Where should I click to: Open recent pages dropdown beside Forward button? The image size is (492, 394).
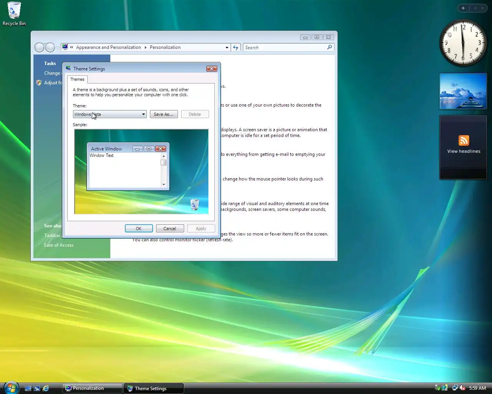58,48
